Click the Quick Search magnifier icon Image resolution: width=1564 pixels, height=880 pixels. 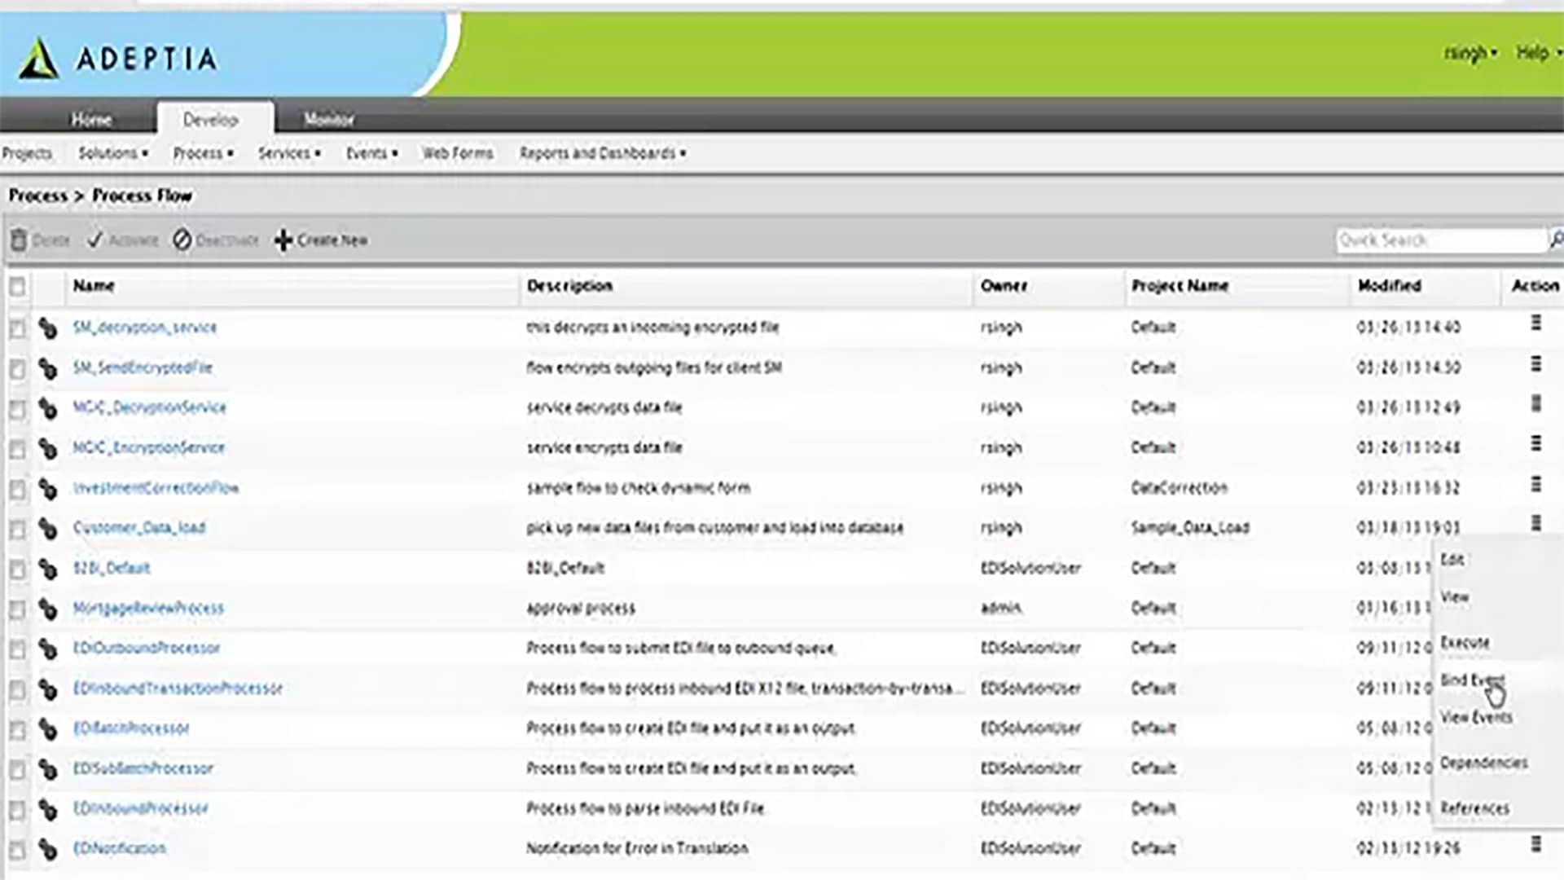1555,240
